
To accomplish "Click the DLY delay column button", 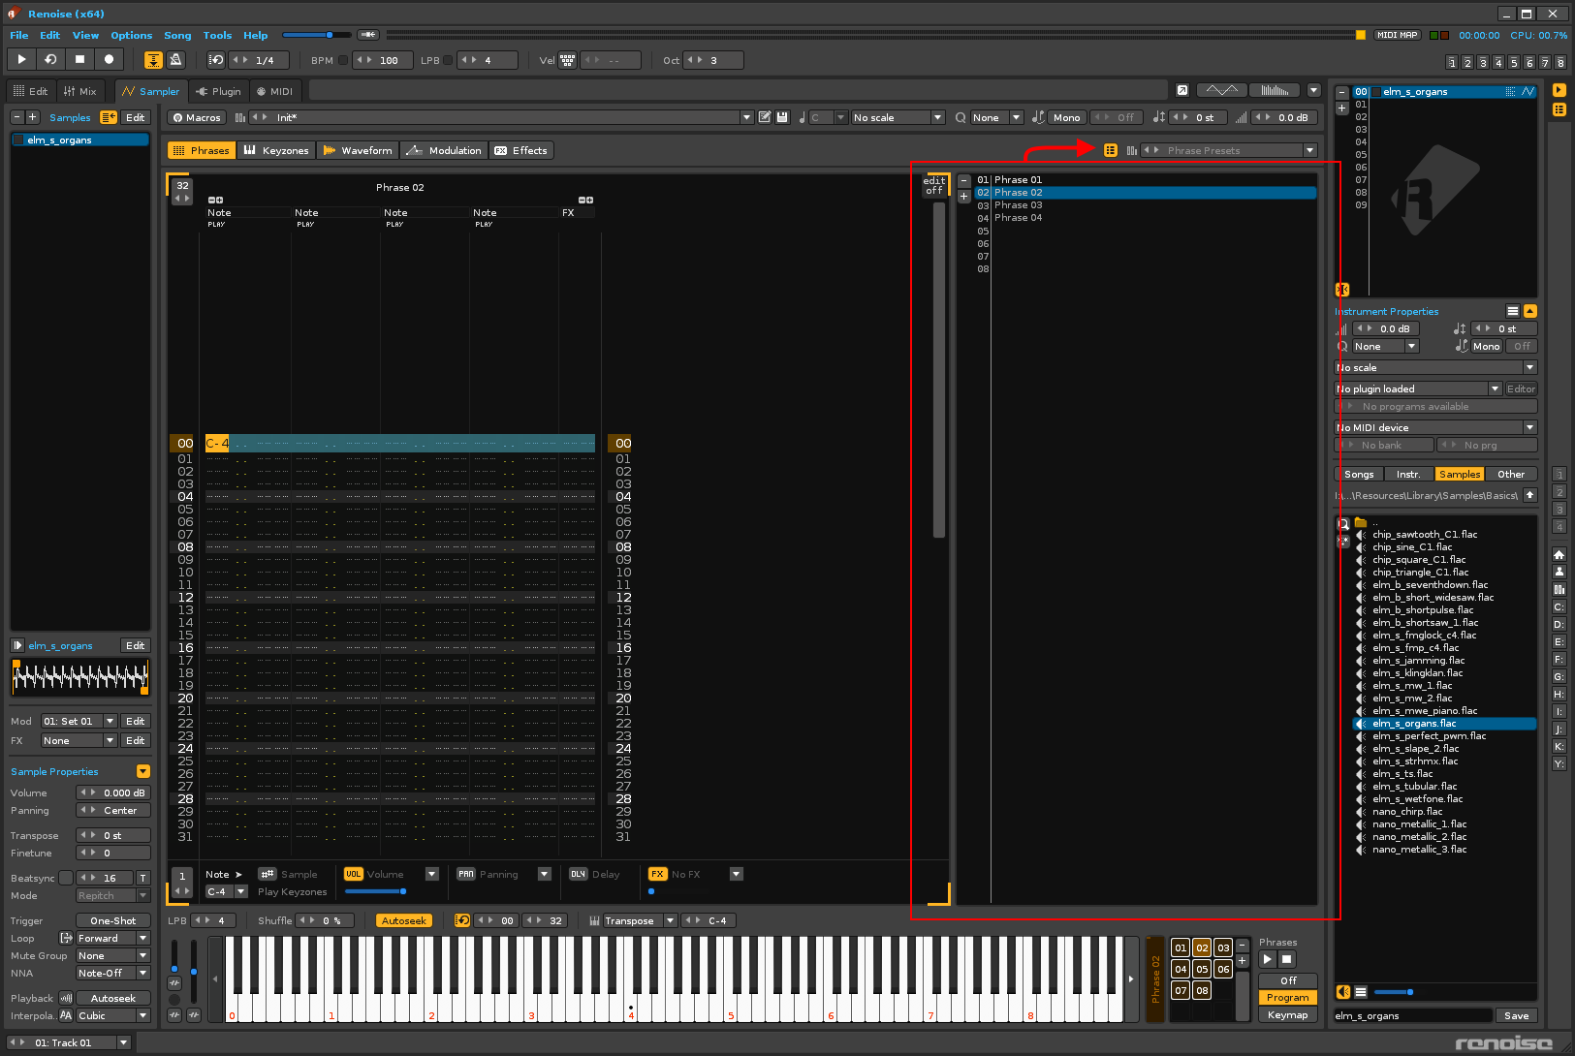I will tap(579, 874).
